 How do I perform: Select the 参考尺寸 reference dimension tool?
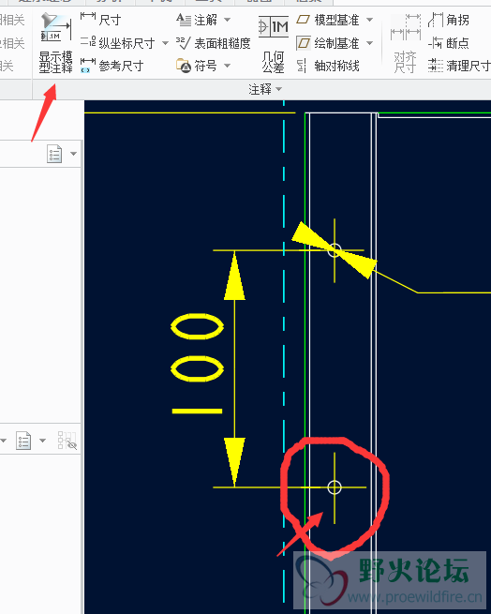click(112, 66)
